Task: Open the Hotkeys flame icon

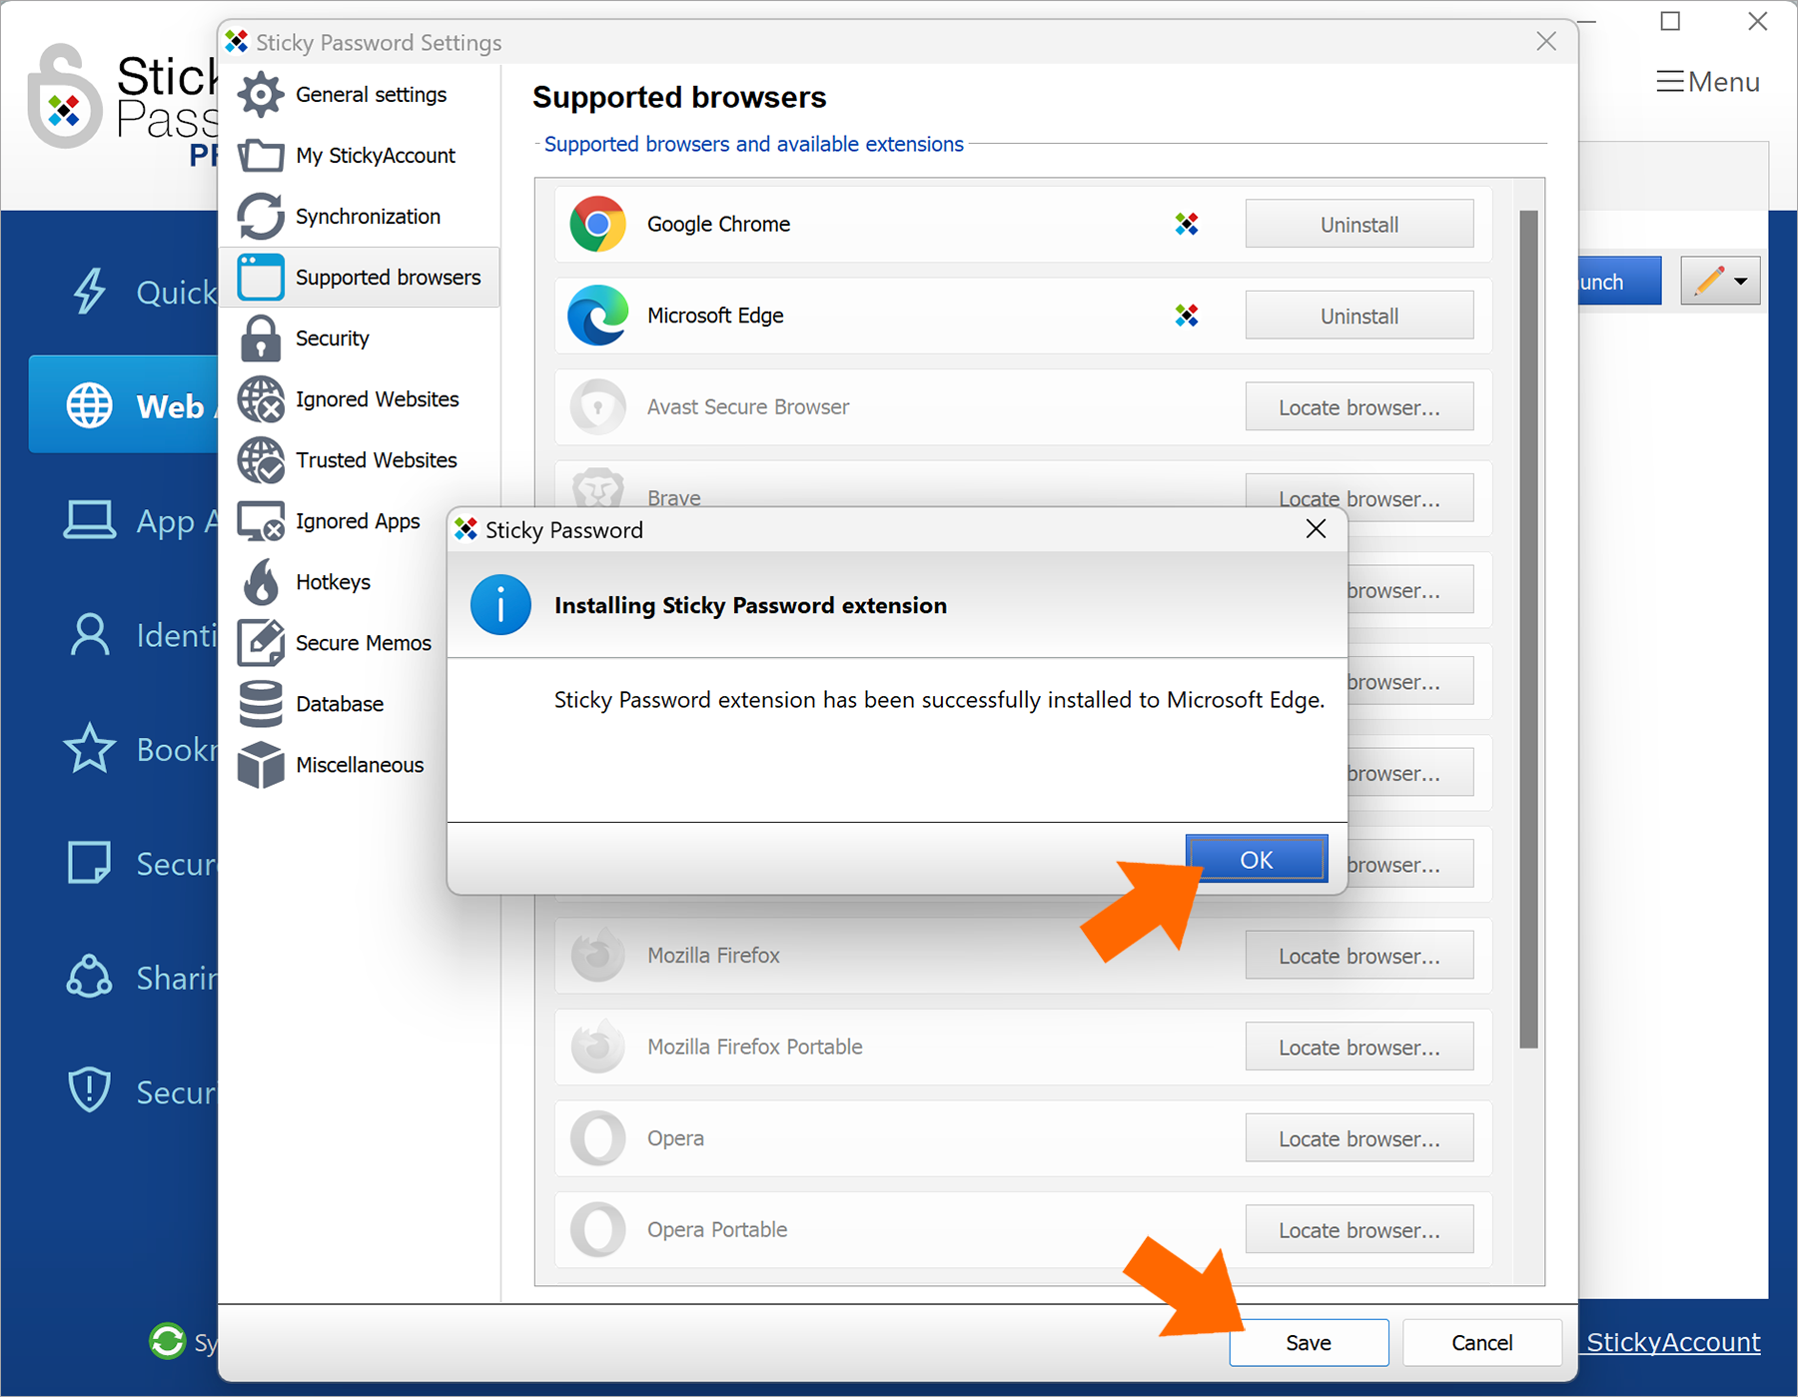Action: point(261,582)
